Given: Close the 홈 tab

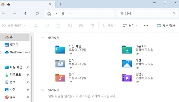Looking at the screenshot, I should pyautogui.click(x=50, y=4).
